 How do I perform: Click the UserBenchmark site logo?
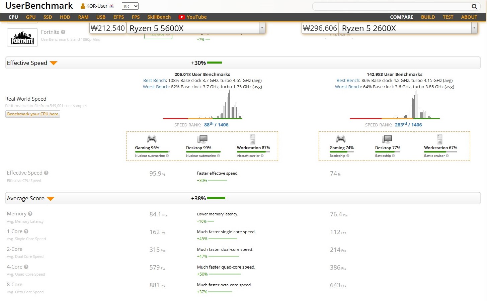[39, 6]
